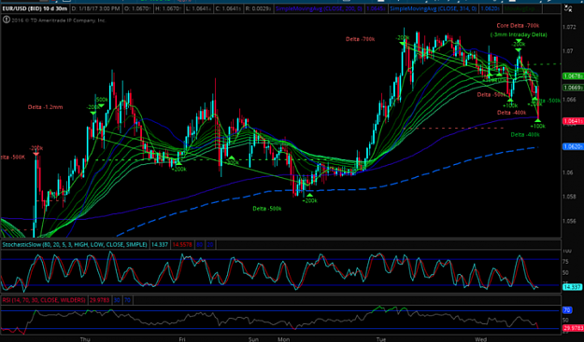Click the Tue label on the time axis
Screen dimensions: 584x342
(381, 339)
